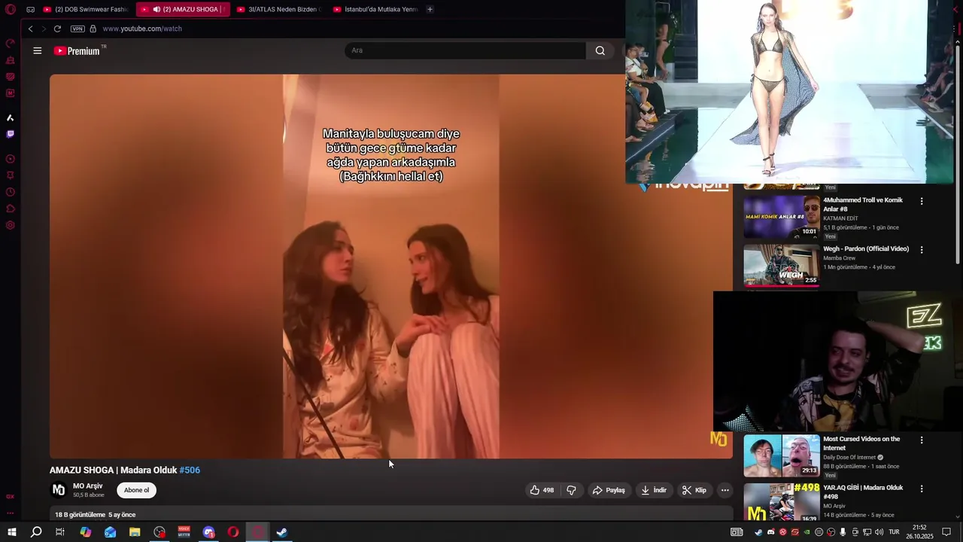This screenshot has height=542, width=963.
Task: Reload the page with the refresh icon
Action: pyautogui.click(x=57, y=29)
